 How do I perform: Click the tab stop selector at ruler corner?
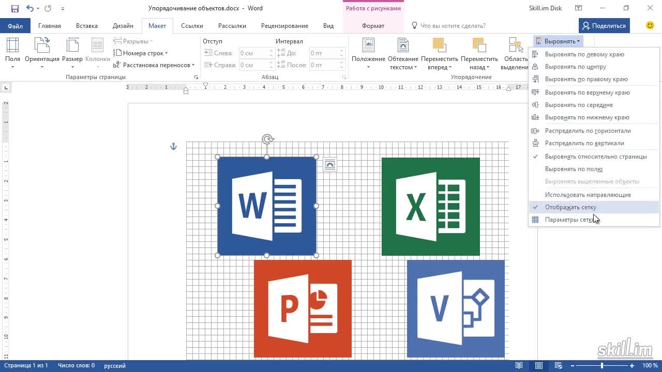[6, 88]
